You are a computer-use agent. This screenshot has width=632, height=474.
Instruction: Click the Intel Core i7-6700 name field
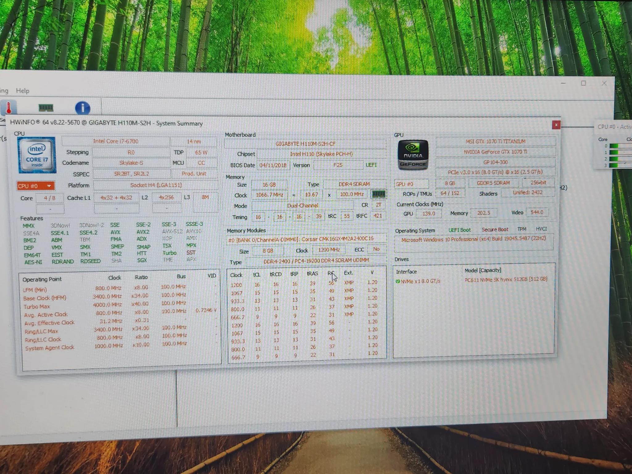pyautogui.click(x=116, y=141)
